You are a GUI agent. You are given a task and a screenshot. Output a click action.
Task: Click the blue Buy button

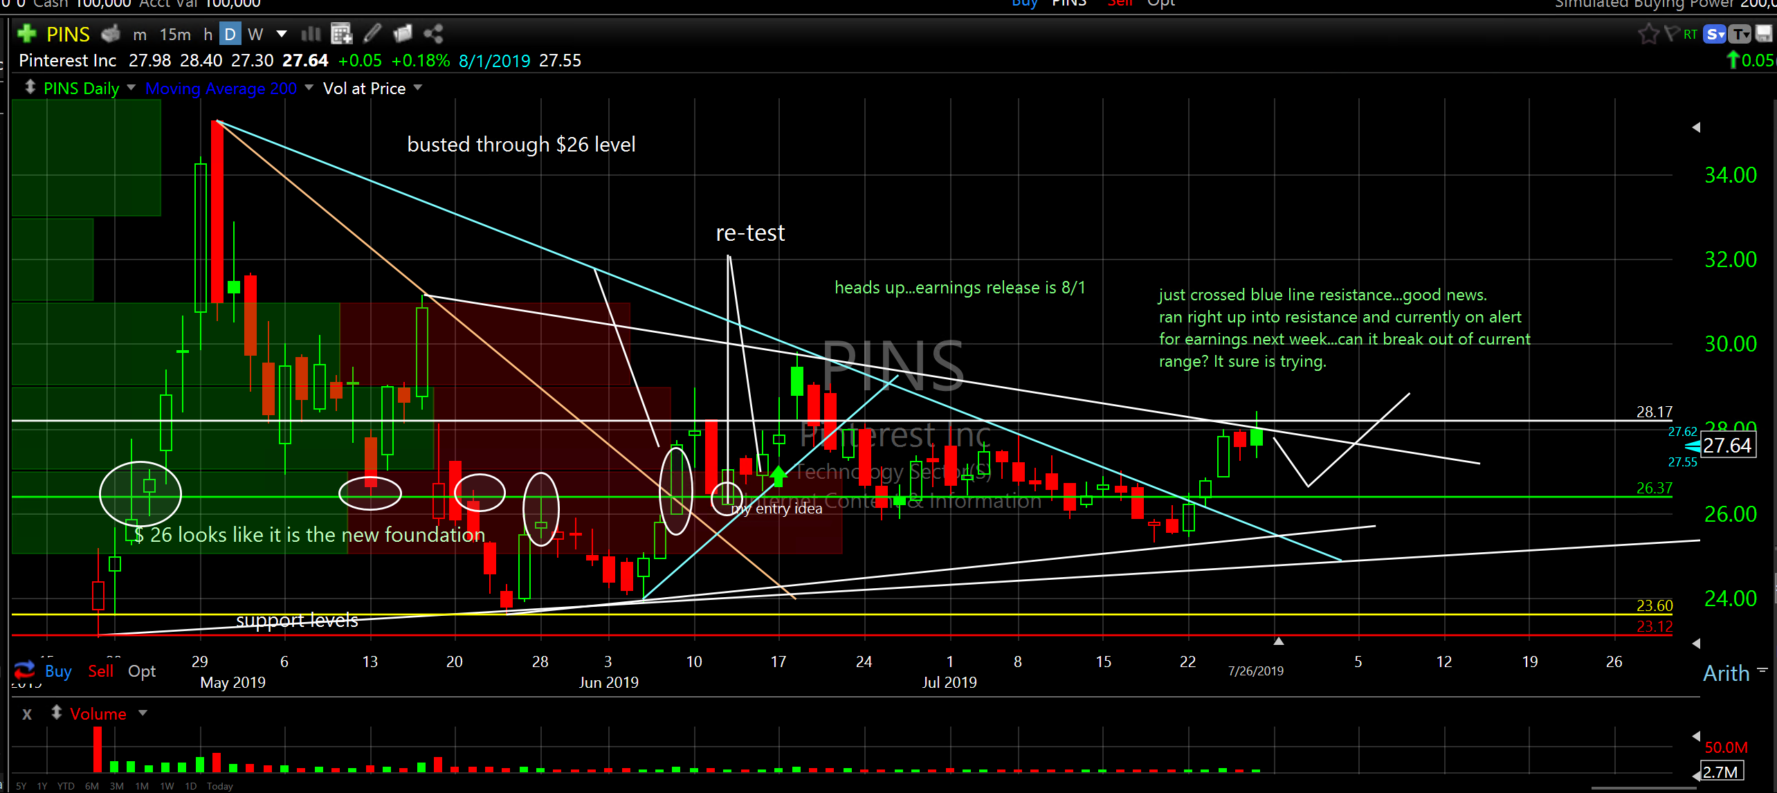point(58,671)
